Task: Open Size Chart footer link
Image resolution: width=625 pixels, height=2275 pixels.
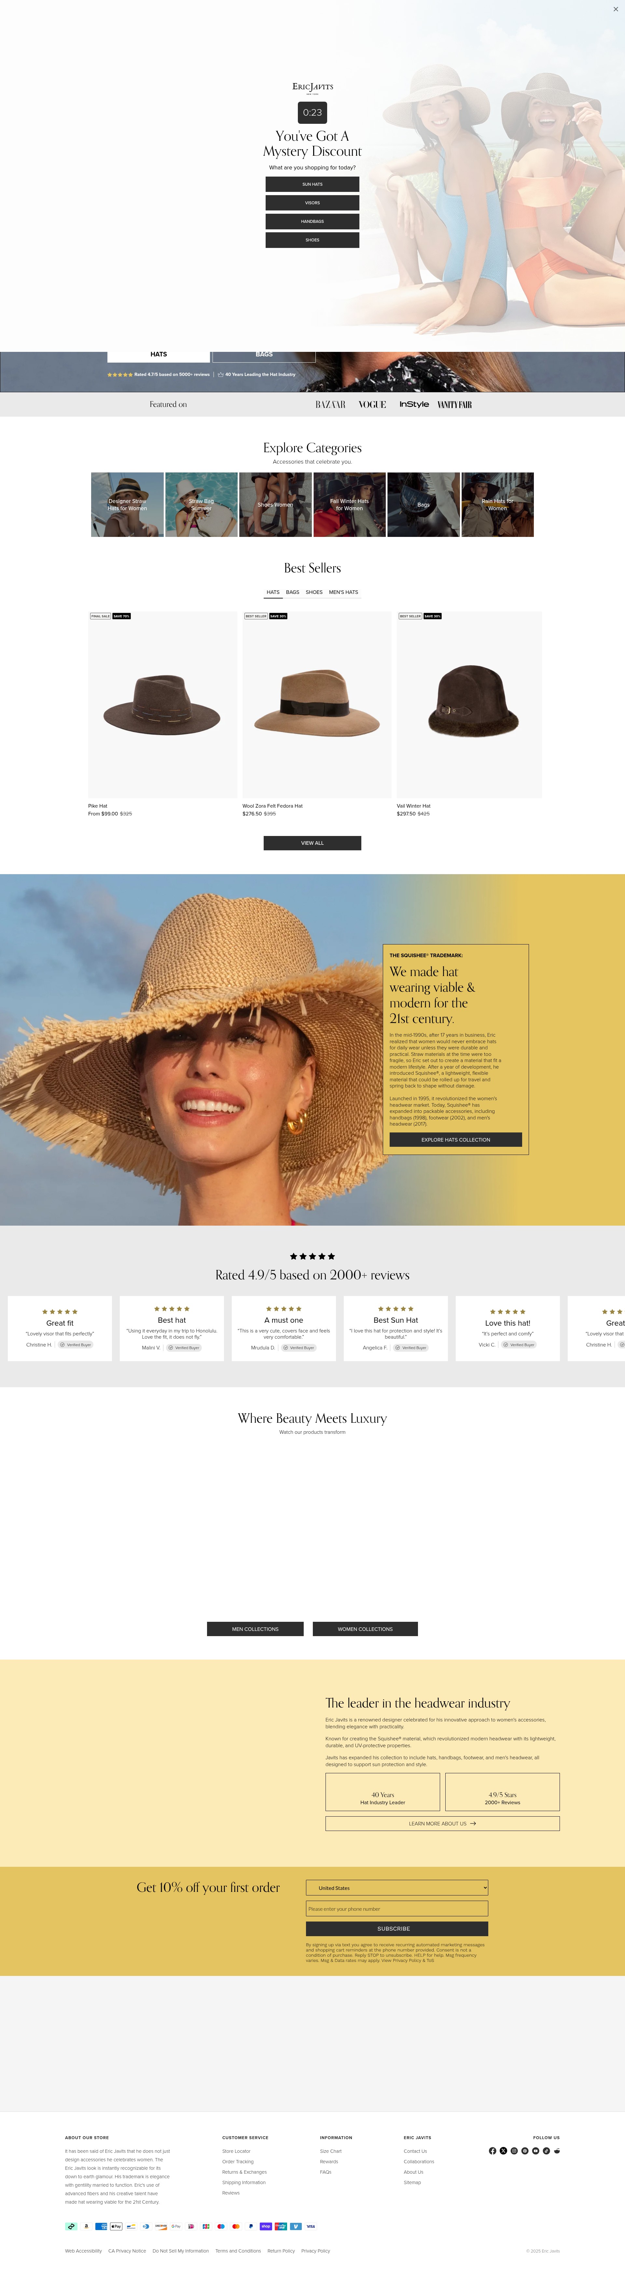Action: coord(331,2151)
